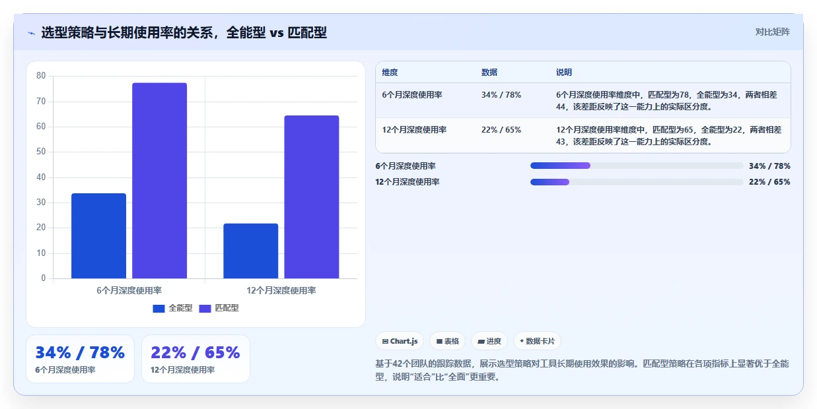Click the y-axis value 80

(x=41, y=76)
